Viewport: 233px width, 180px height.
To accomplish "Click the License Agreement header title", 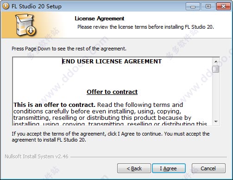I will pyautogui.click(x=100, y=19).
